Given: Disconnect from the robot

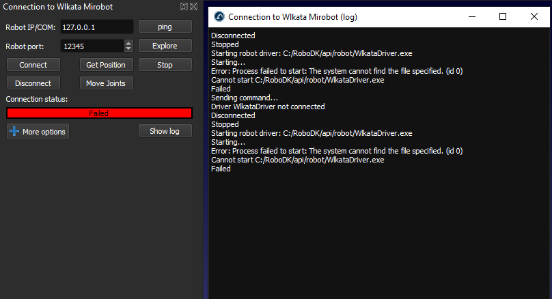Looking at the screenshot, I should 33,83.
